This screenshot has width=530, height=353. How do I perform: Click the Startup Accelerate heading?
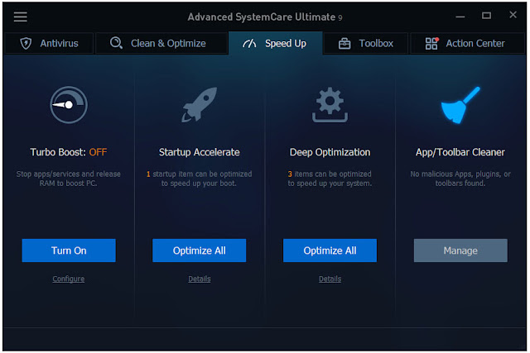200,152
